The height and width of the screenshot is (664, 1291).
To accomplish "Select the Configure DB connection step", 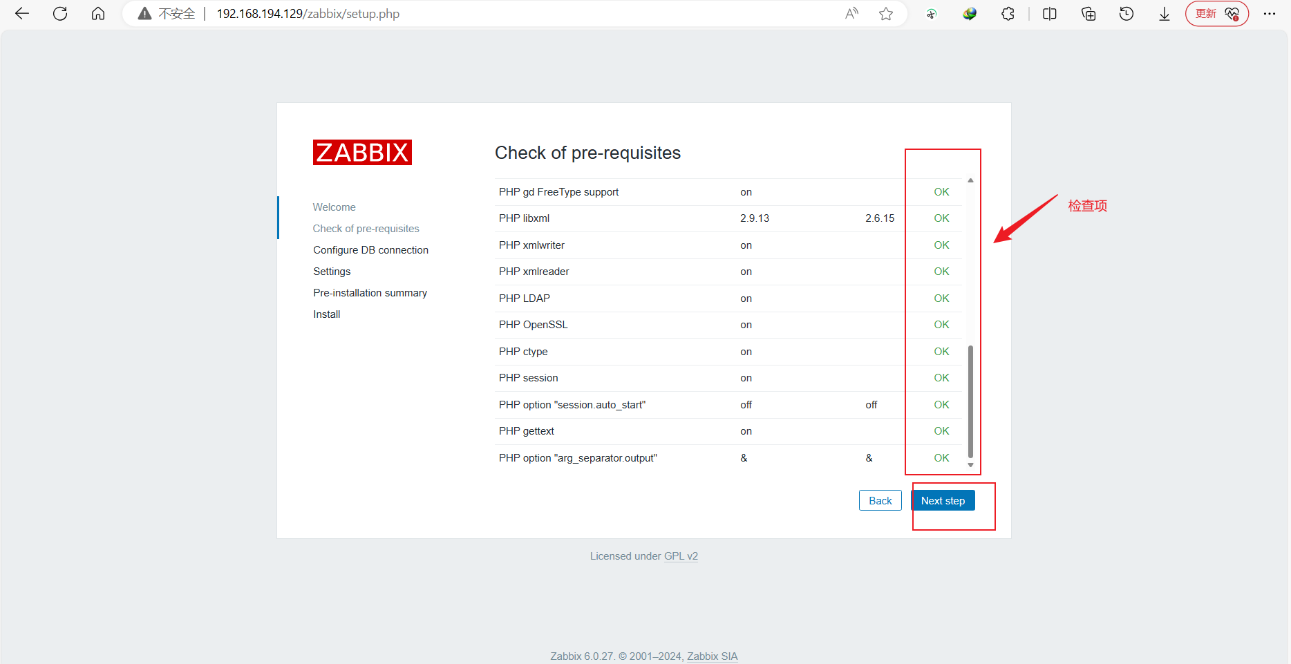I will tap(370, 250).
